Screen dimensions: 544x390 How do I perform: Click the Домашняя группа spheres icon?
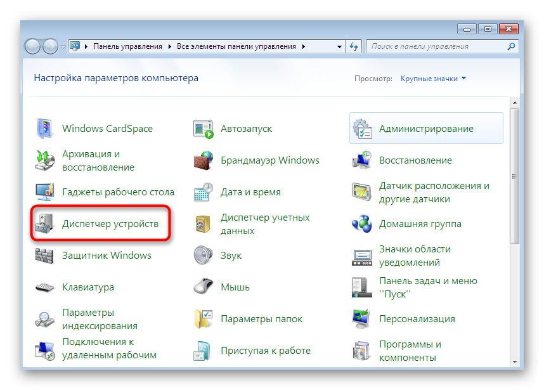click(362, 224)
